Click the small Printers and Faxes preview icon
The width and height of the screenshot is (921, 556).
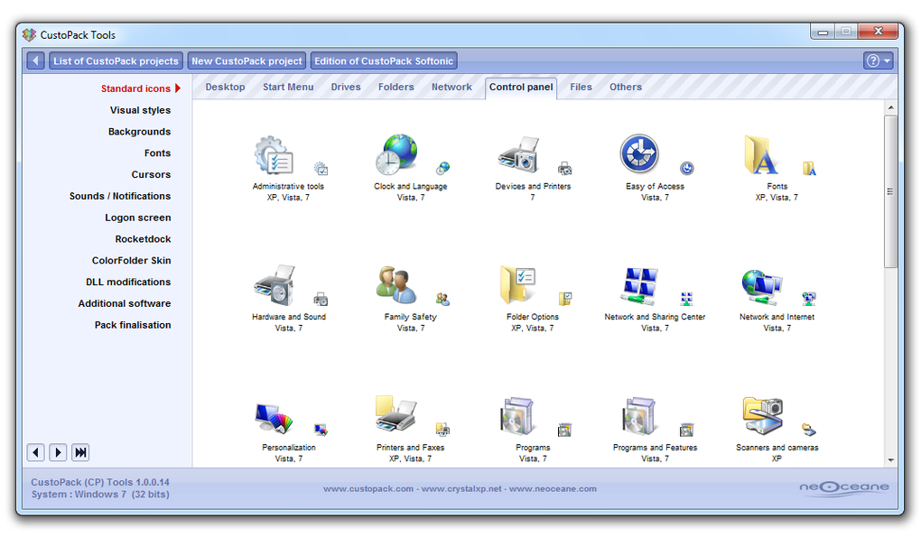(x=442, y=430)
